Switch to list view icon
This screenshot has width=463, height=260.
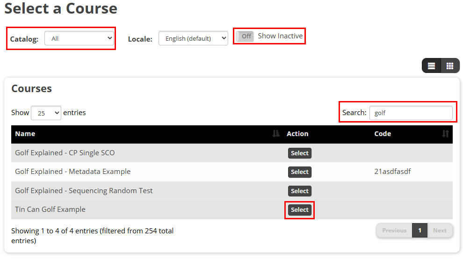coord(431,65)
